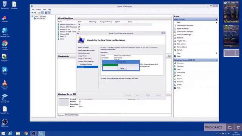
Task: Click the Back arrow in Hyper-V Manager toolbar
Action: tap(33, 12)
